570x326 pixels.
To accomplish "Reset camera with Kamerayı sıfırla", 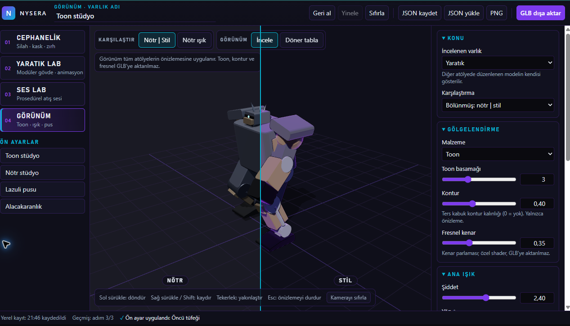I will point(349,298).
